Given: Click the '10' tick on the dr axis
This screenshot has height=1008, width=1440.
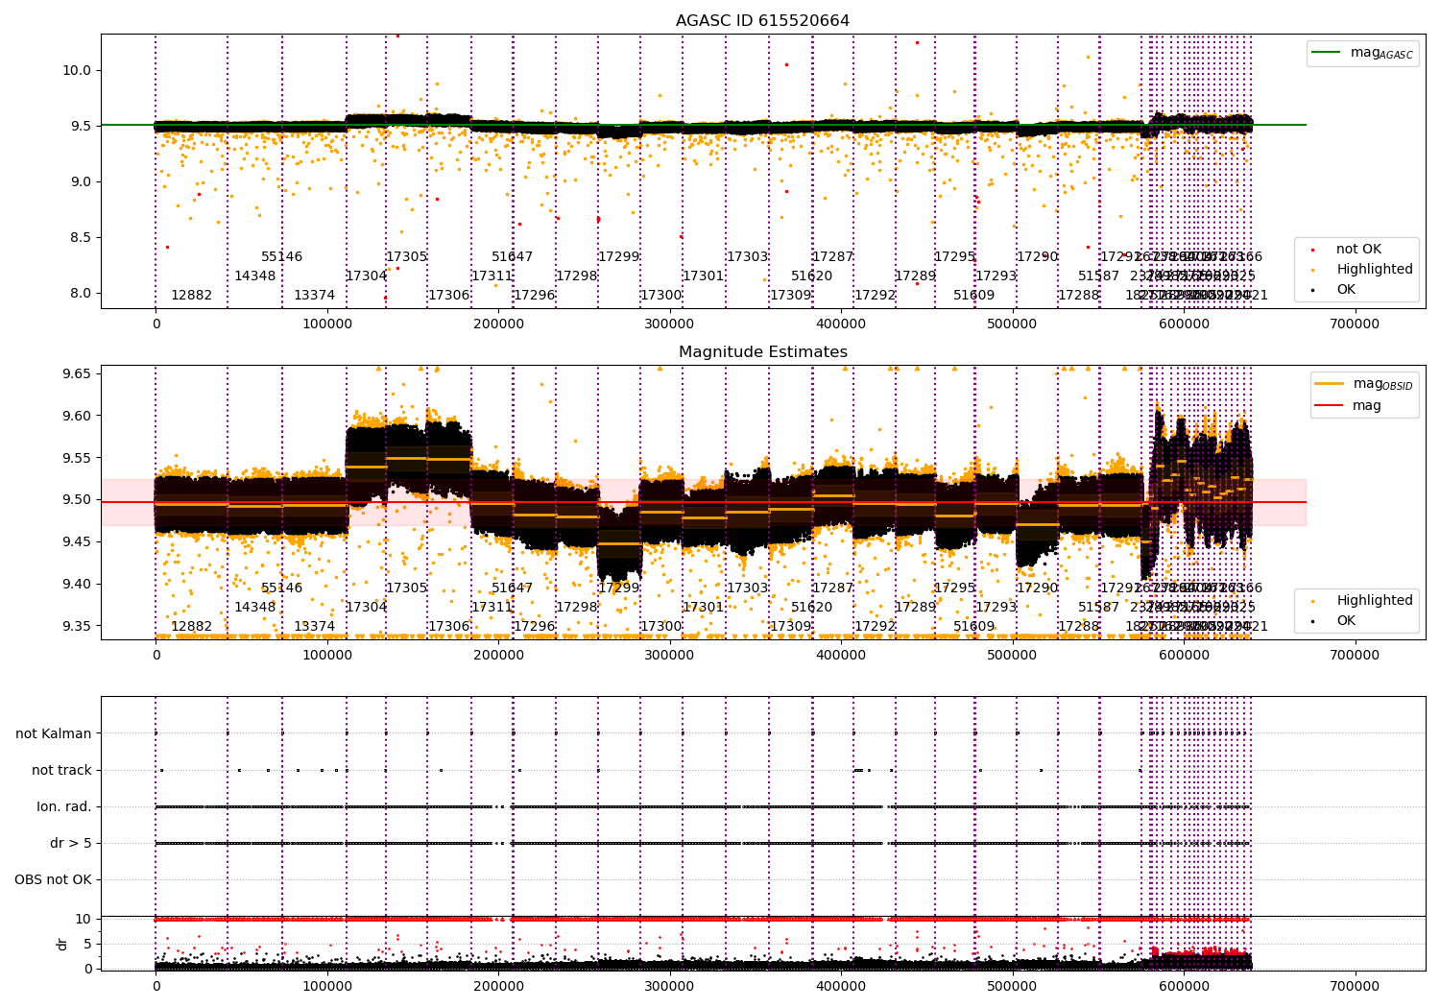Looking at the screenshot, I should tap(84, 920).
